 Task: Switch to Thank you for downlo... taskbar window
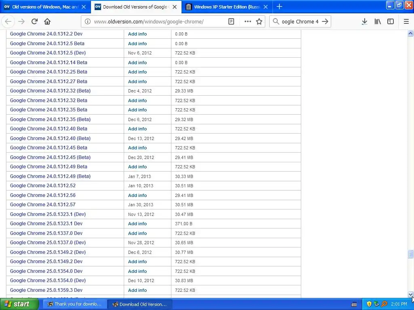click(75, 304)
